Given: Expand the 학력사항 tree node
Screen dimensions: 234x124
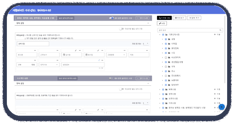Looking at the screenshot, I should point(160,90).
